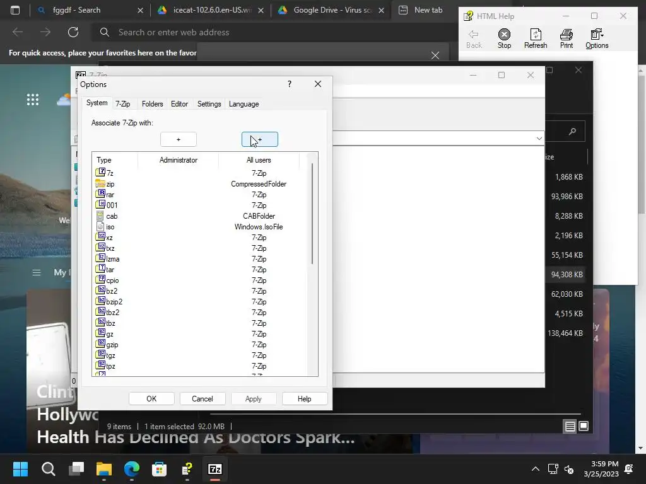646x484 pixels.
Task: Switch to the 7-Zip tab
Action: (x=123, y=104)
